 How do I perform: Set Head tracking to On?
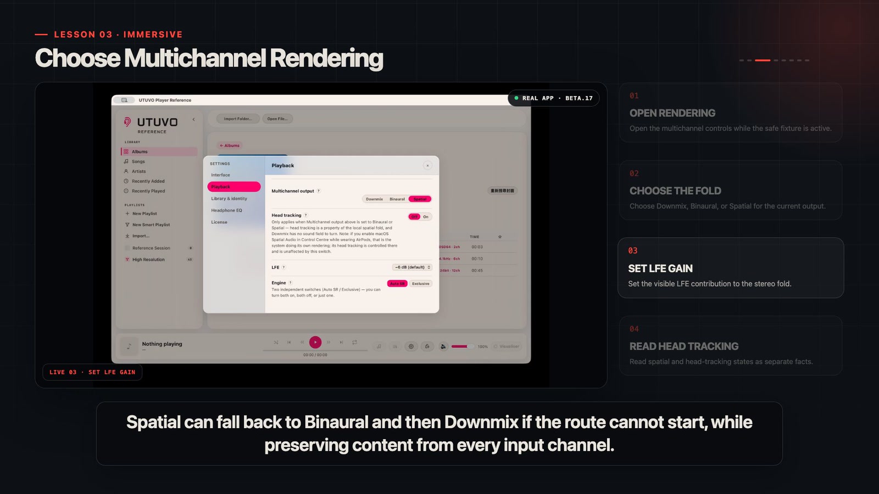click(426, 217)
